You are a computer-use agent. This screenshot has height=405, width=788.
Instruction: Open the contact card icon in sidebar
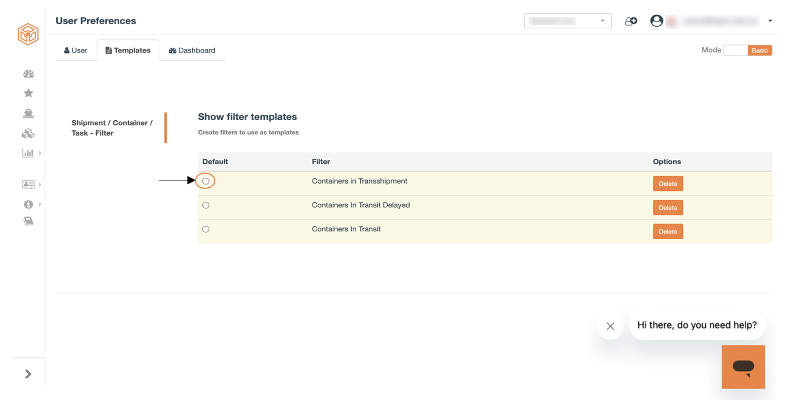pyautogui.click(x=28, y=184)
